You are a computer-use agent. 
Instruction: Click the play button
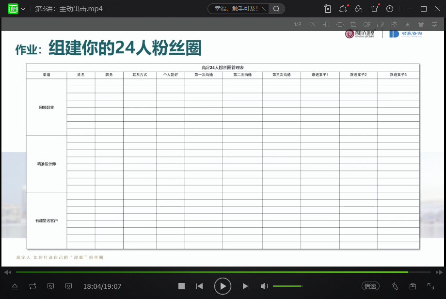[x=223, y=286]
